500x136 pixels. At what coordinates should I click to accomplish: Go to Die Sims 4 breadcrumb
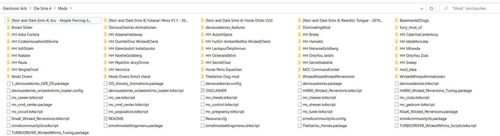(42, 9)
